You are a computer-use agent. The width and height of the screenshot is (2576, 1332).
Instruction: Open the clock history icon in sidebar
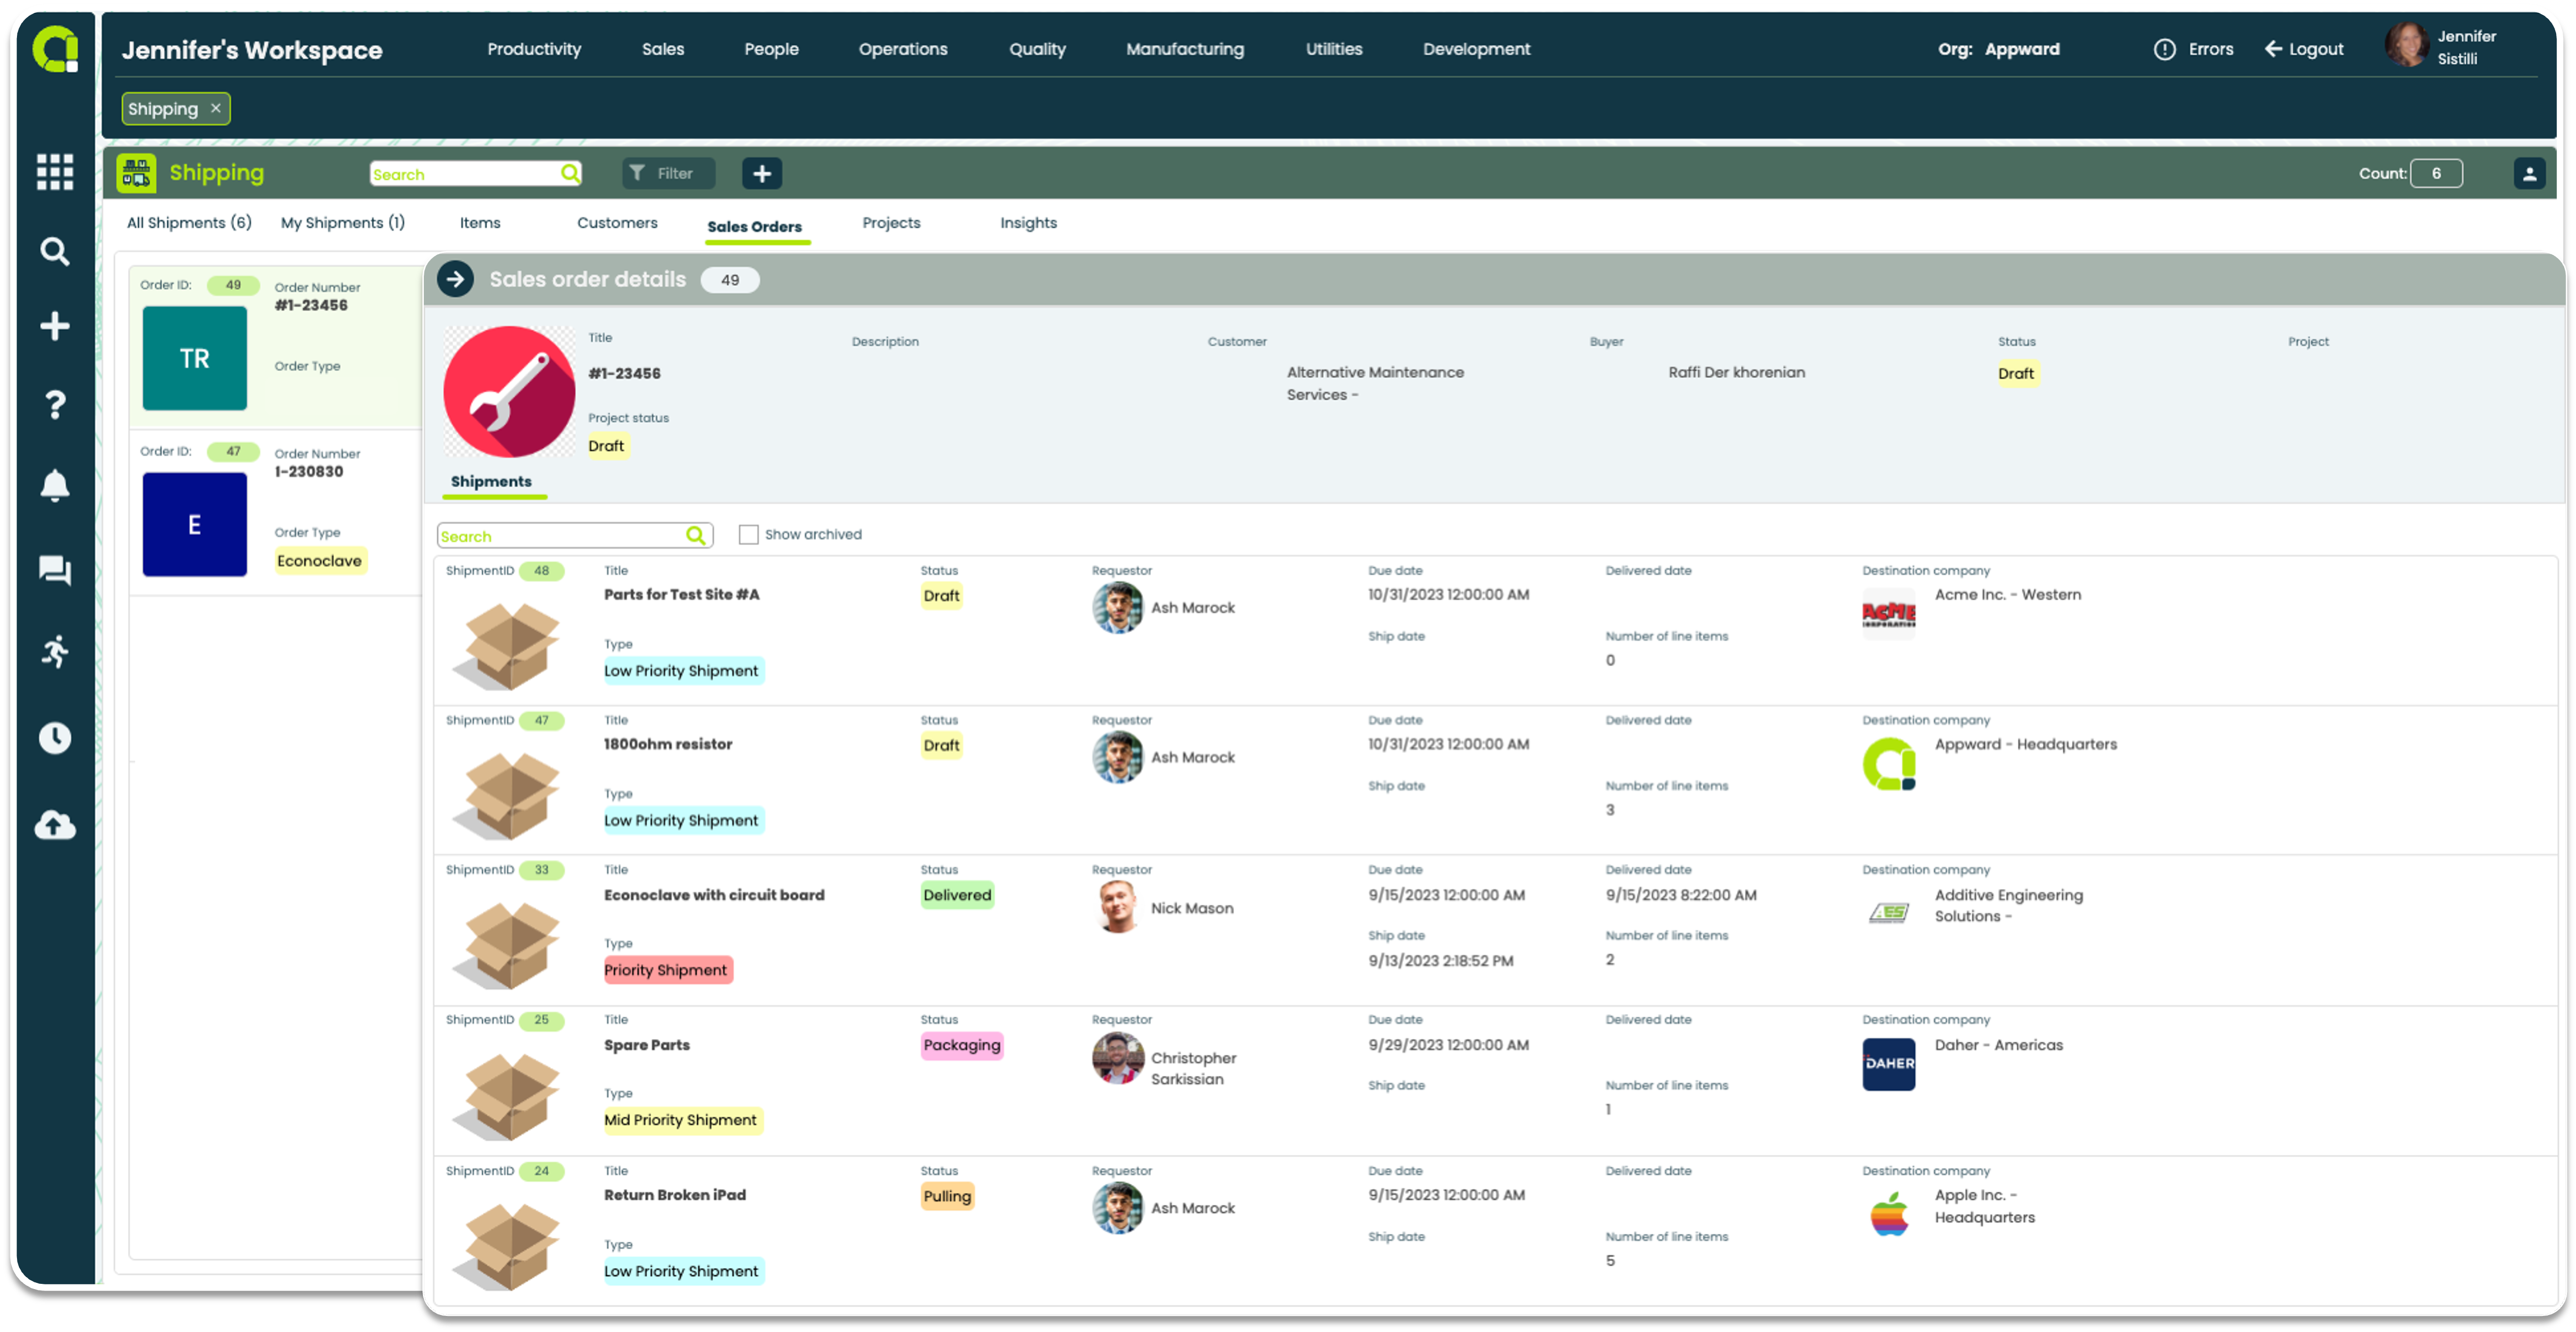coord(55,738)
